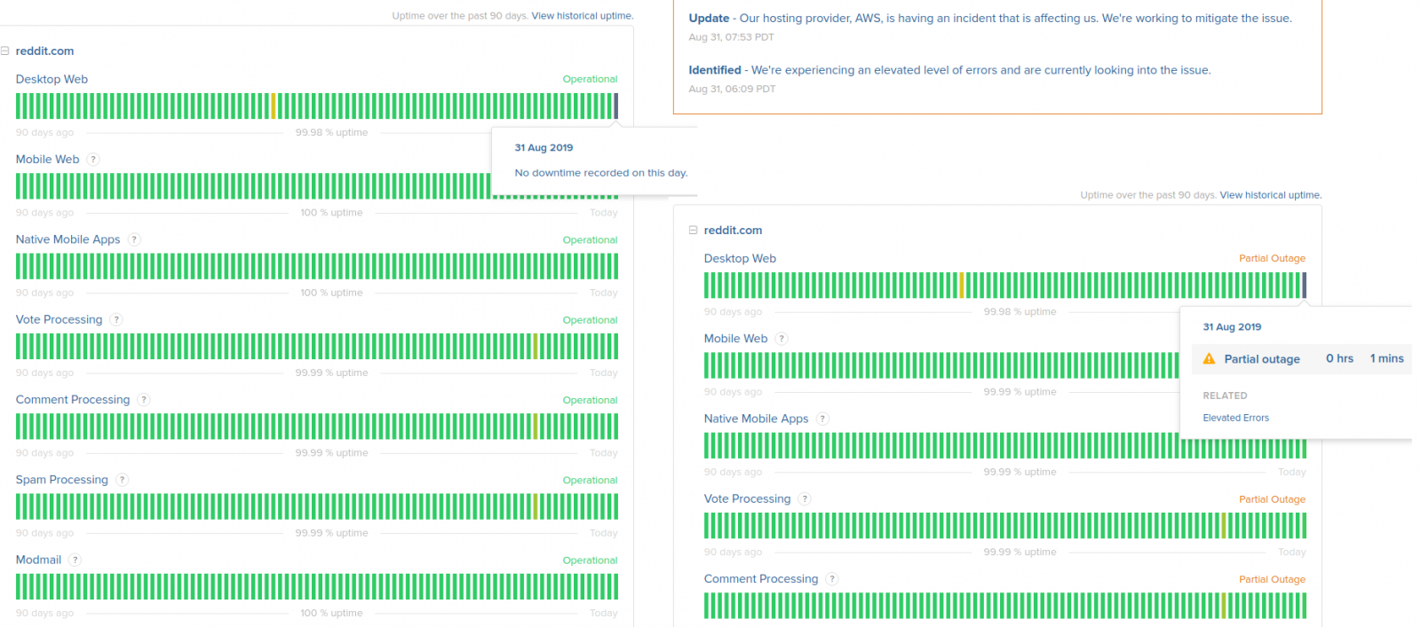The image size is (1421, 627).
Task: Select yellow incident bar in left Comment Processing row
Action: (x=536, y=427)
